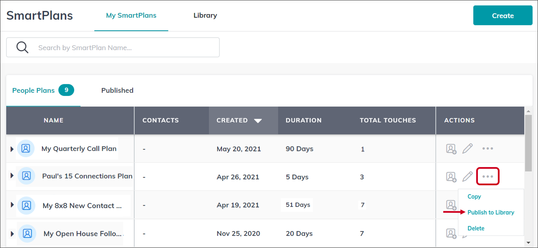Switch to the Published tab

(x=117, y=90)
